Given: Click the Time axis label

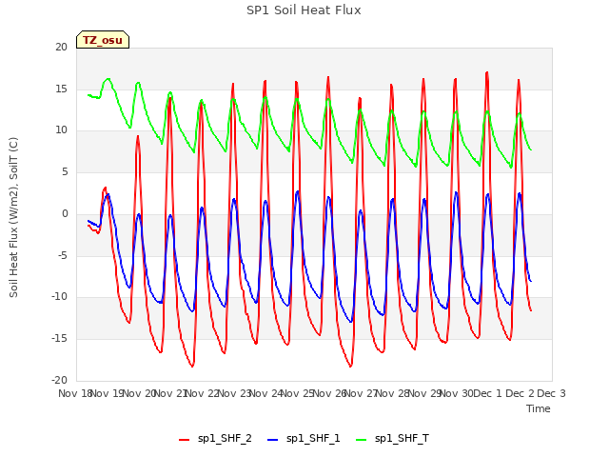Looking at the screenshot, I should [x=539, y=408].
